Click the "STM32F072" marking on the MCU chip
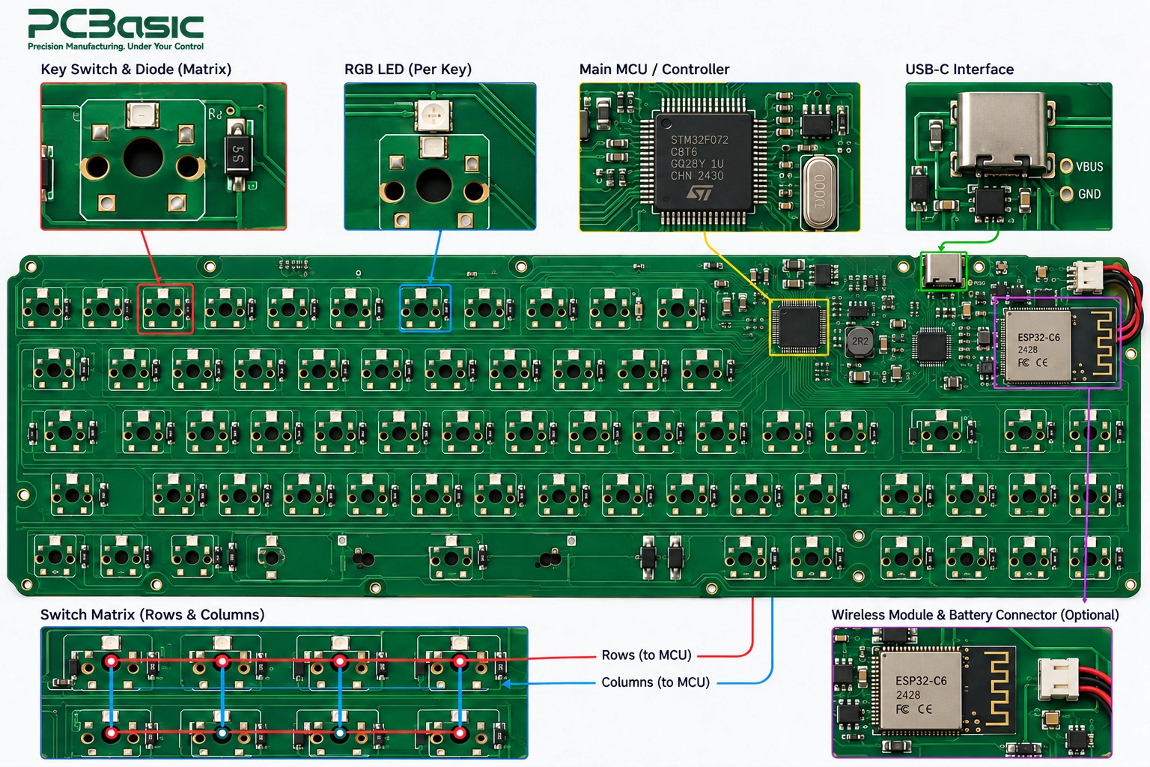Image resolution: width=1150 pixels, height=767 pixels. [x=699, y=140]
